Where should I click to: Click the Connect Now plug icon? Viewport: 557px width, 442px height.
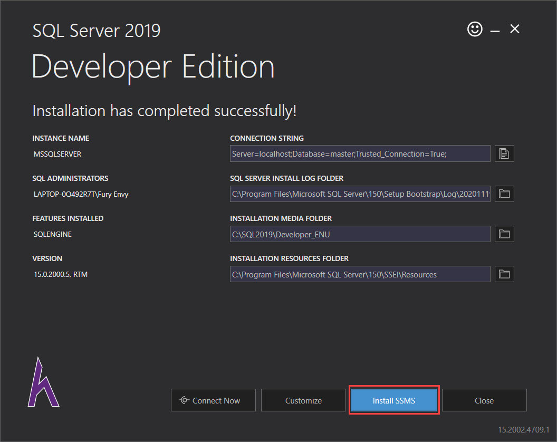(x=185, y=400)
